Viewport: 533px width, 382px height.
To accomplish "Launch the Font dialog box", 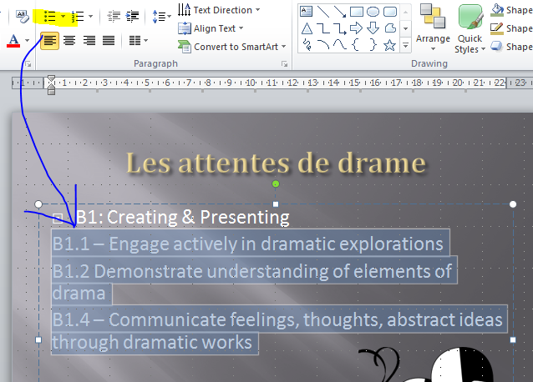I will 28,63.
